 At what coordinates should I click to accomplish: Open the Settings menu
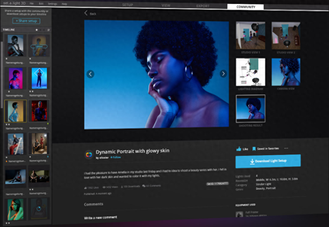pos(53,4)
